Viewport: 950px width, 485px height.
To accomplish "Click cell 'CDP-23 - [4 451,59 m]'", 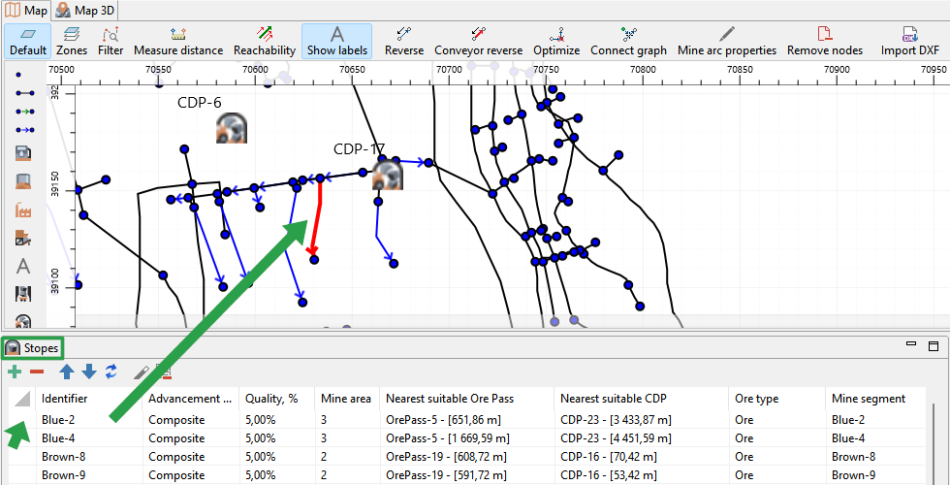I will (x=641, y=437).
